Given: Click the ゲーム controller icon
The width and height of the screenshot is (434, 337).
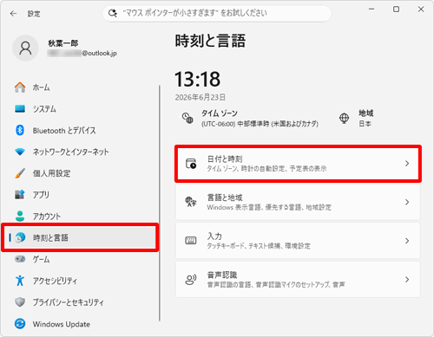Looking at the screenshot, I should click(x=20, y=259).
